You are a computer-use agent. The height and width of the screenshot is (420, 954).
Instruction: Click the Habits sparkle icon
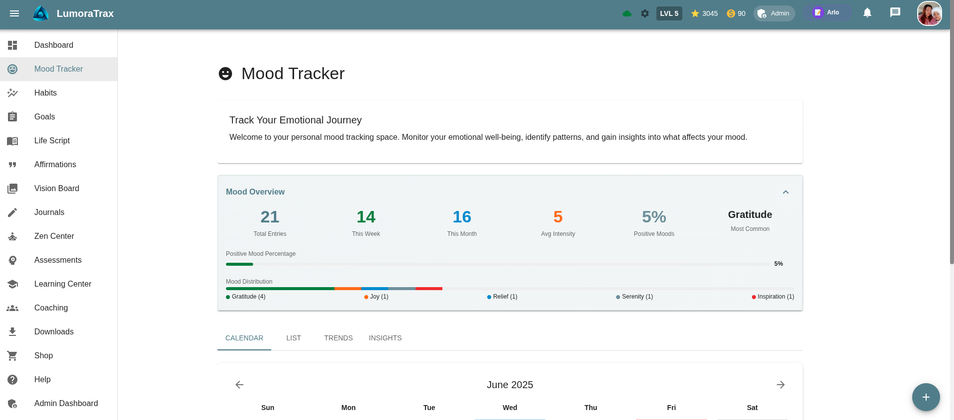[x=12, y=93]
